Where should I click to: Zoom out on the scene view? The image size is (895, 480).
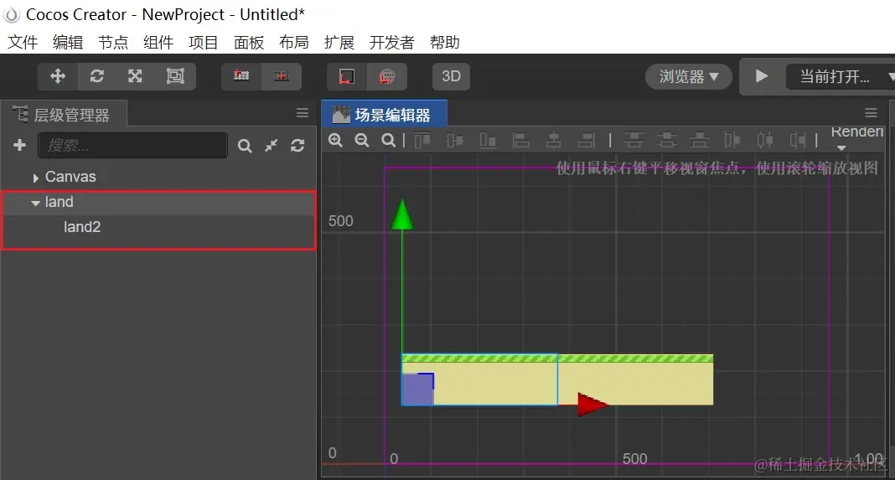point(362,140)
